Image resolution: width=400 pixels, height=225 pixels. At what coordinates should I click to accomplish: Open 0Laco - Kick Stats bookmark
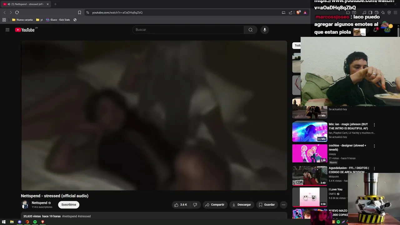(58, 20)
